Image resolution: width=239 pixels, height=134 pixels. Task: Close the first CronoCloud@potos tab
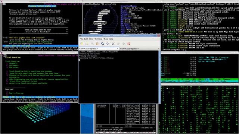click(x=118, y=49)
